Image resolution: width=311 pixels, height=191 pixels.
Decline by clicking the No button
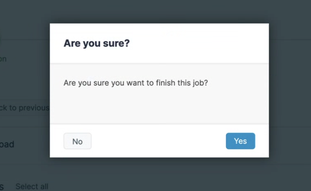(x=77, y=141)
